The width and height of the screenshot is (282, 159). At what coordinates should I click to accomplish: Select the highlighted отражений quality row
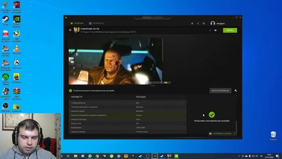pyautogui.click(x=128, y=115)
